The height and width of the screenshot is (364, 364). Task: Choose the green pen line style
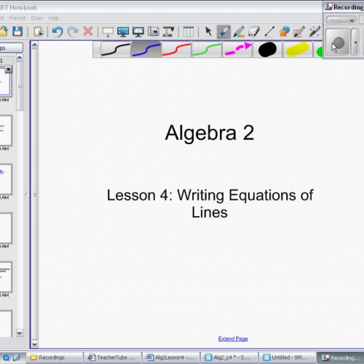207,50
